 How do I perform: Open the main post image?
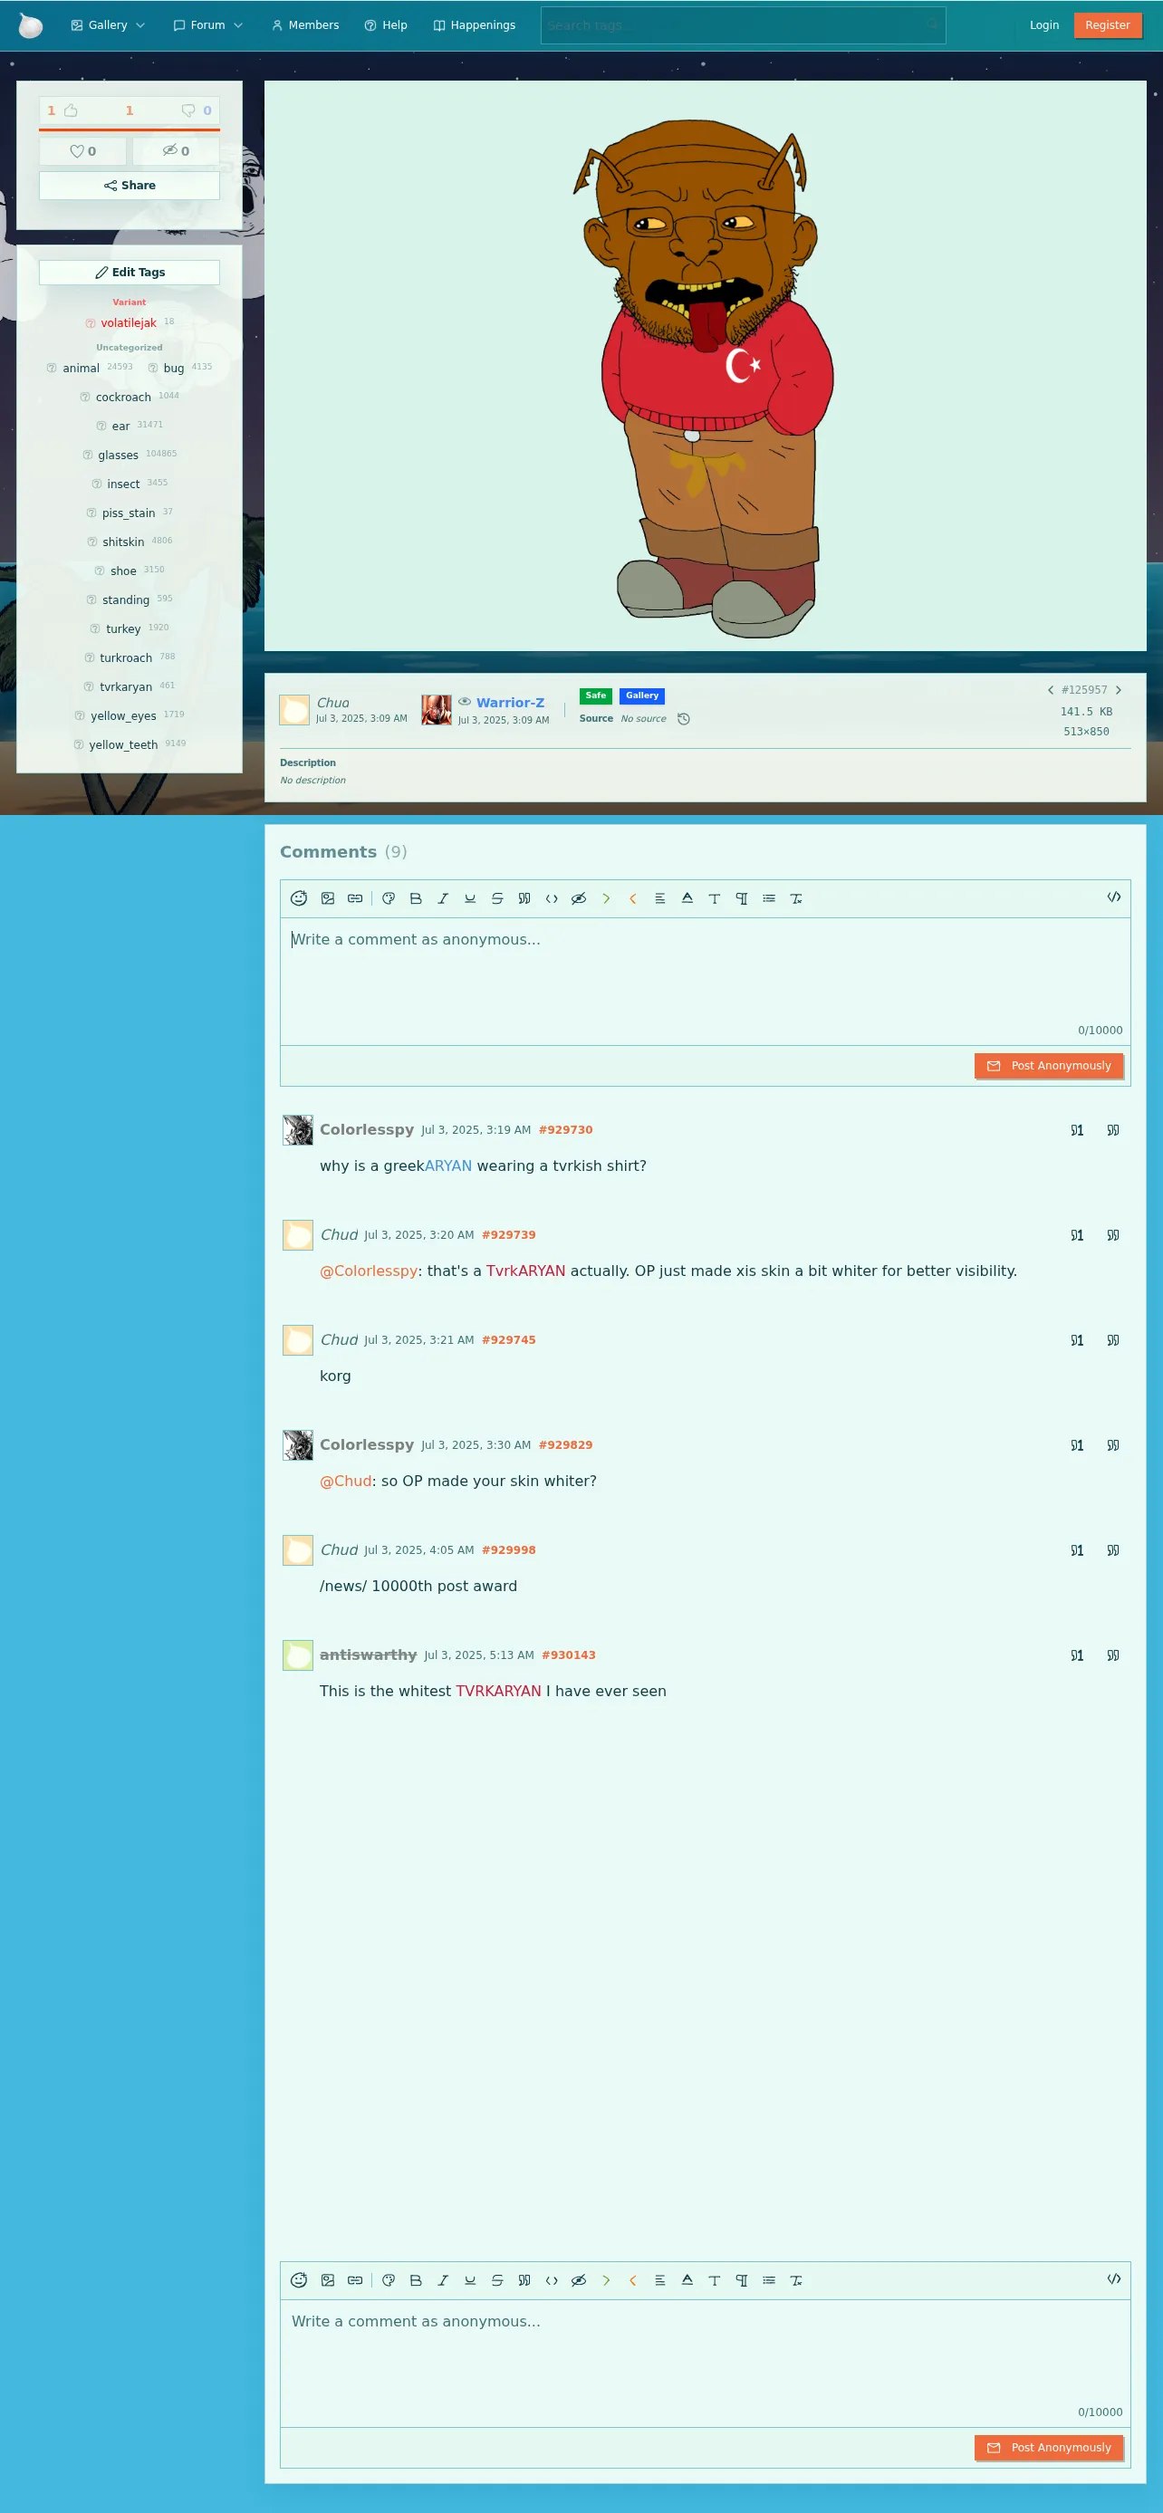705,366
